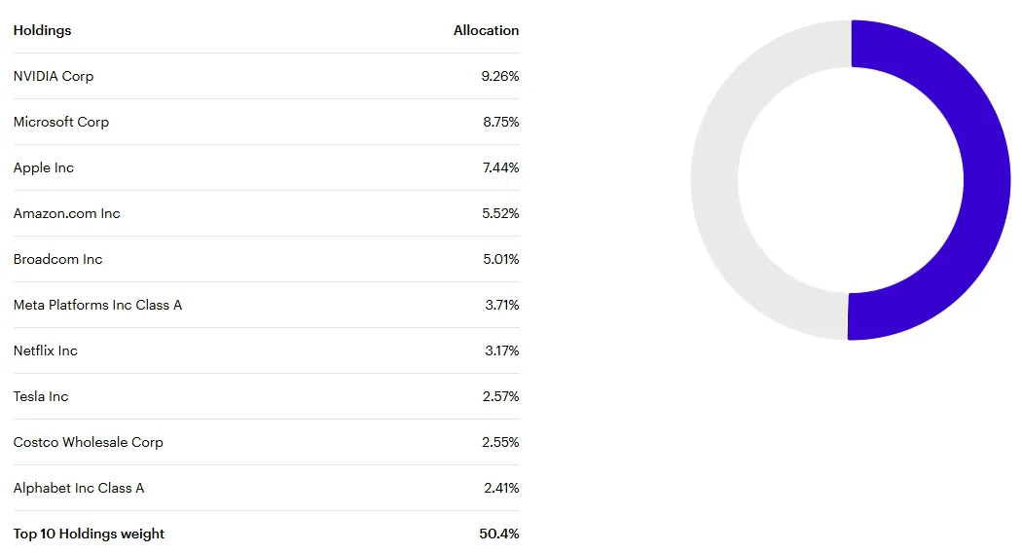This screenshot has height=553, width=1022.
Task: Click the 9.26% allocation value
Action: click(x=500, y=76)
